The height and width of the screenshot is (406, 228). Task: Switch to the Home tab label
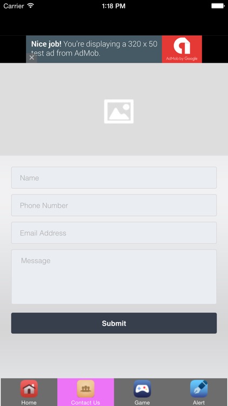click(29, 403)
